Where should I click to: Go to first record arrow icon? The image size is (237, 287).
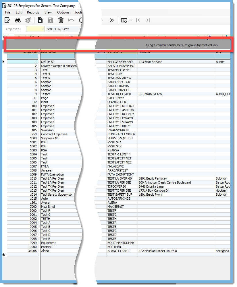click(x=138, y=20)
